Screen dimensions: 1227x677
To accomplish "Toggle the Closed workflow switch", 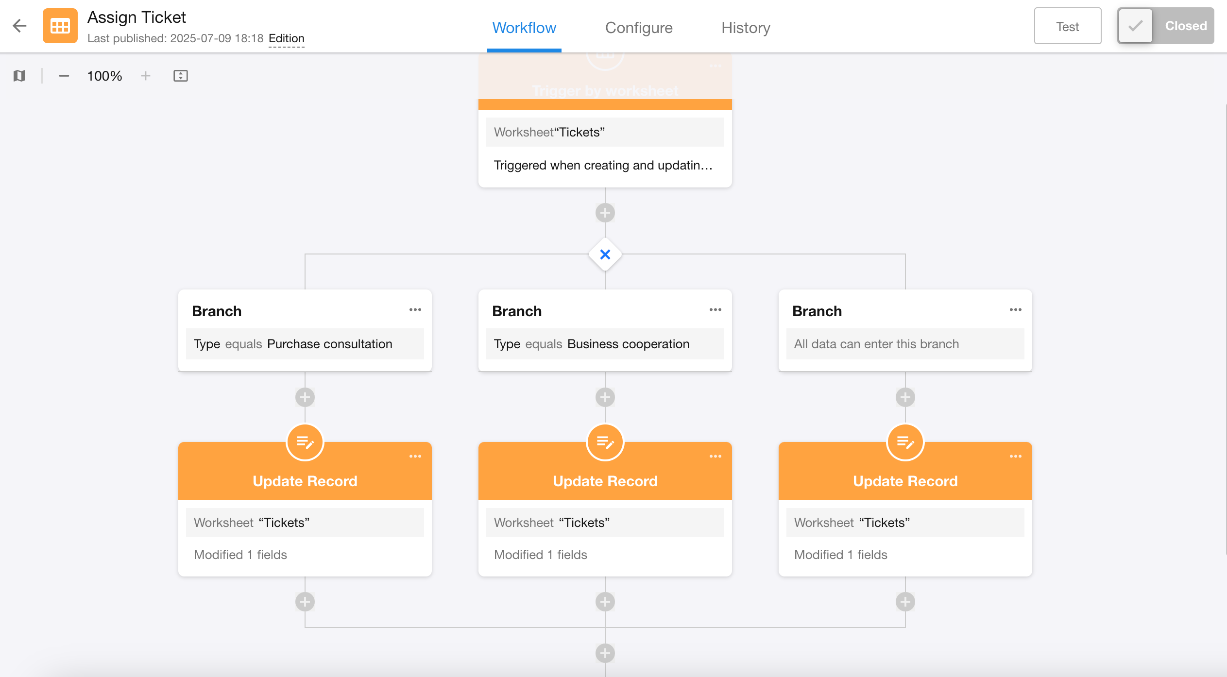I will (1165, 26).
